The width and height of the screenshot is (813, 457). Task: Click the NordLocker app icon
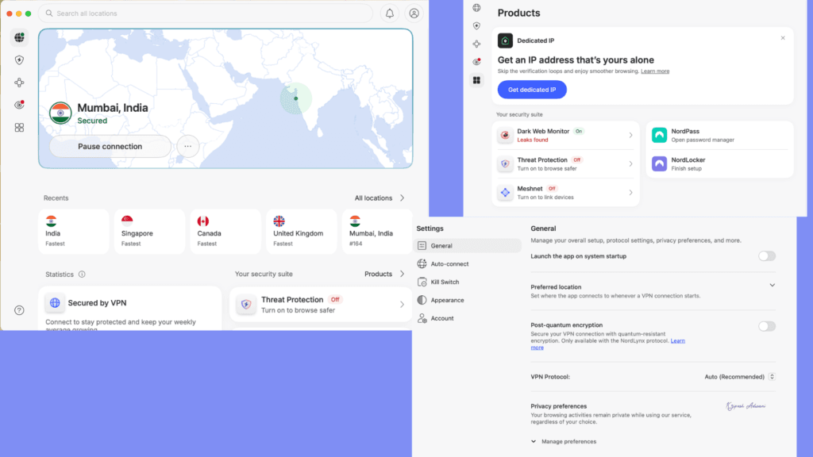659,163
